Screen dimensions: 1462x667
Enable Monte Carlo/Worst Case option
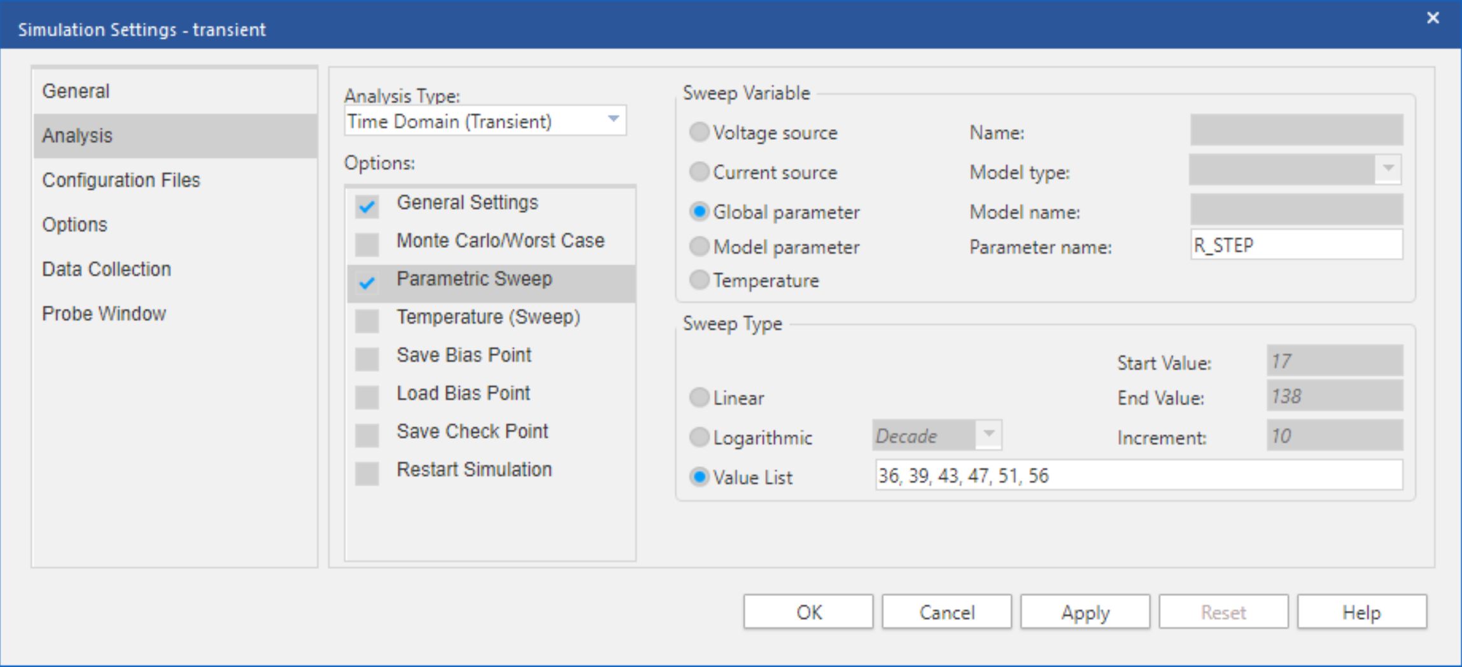[x=367, y=244]
